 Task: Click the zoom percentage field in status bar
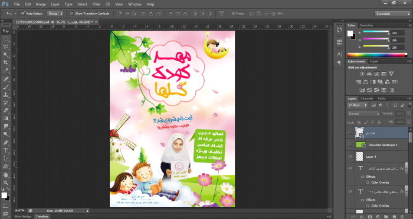coord(19,211)
